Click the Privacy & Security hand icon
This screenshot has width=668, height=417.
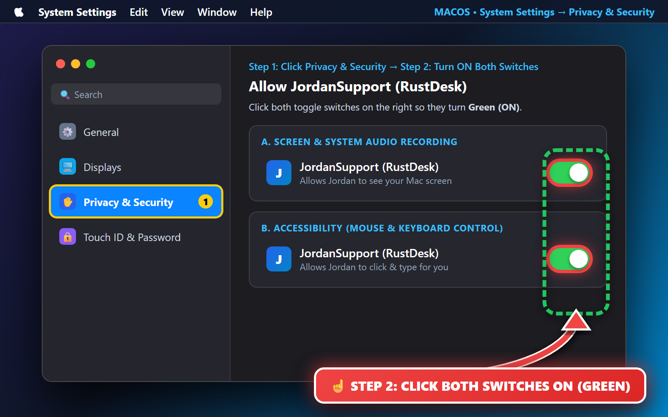pos(68,202)
